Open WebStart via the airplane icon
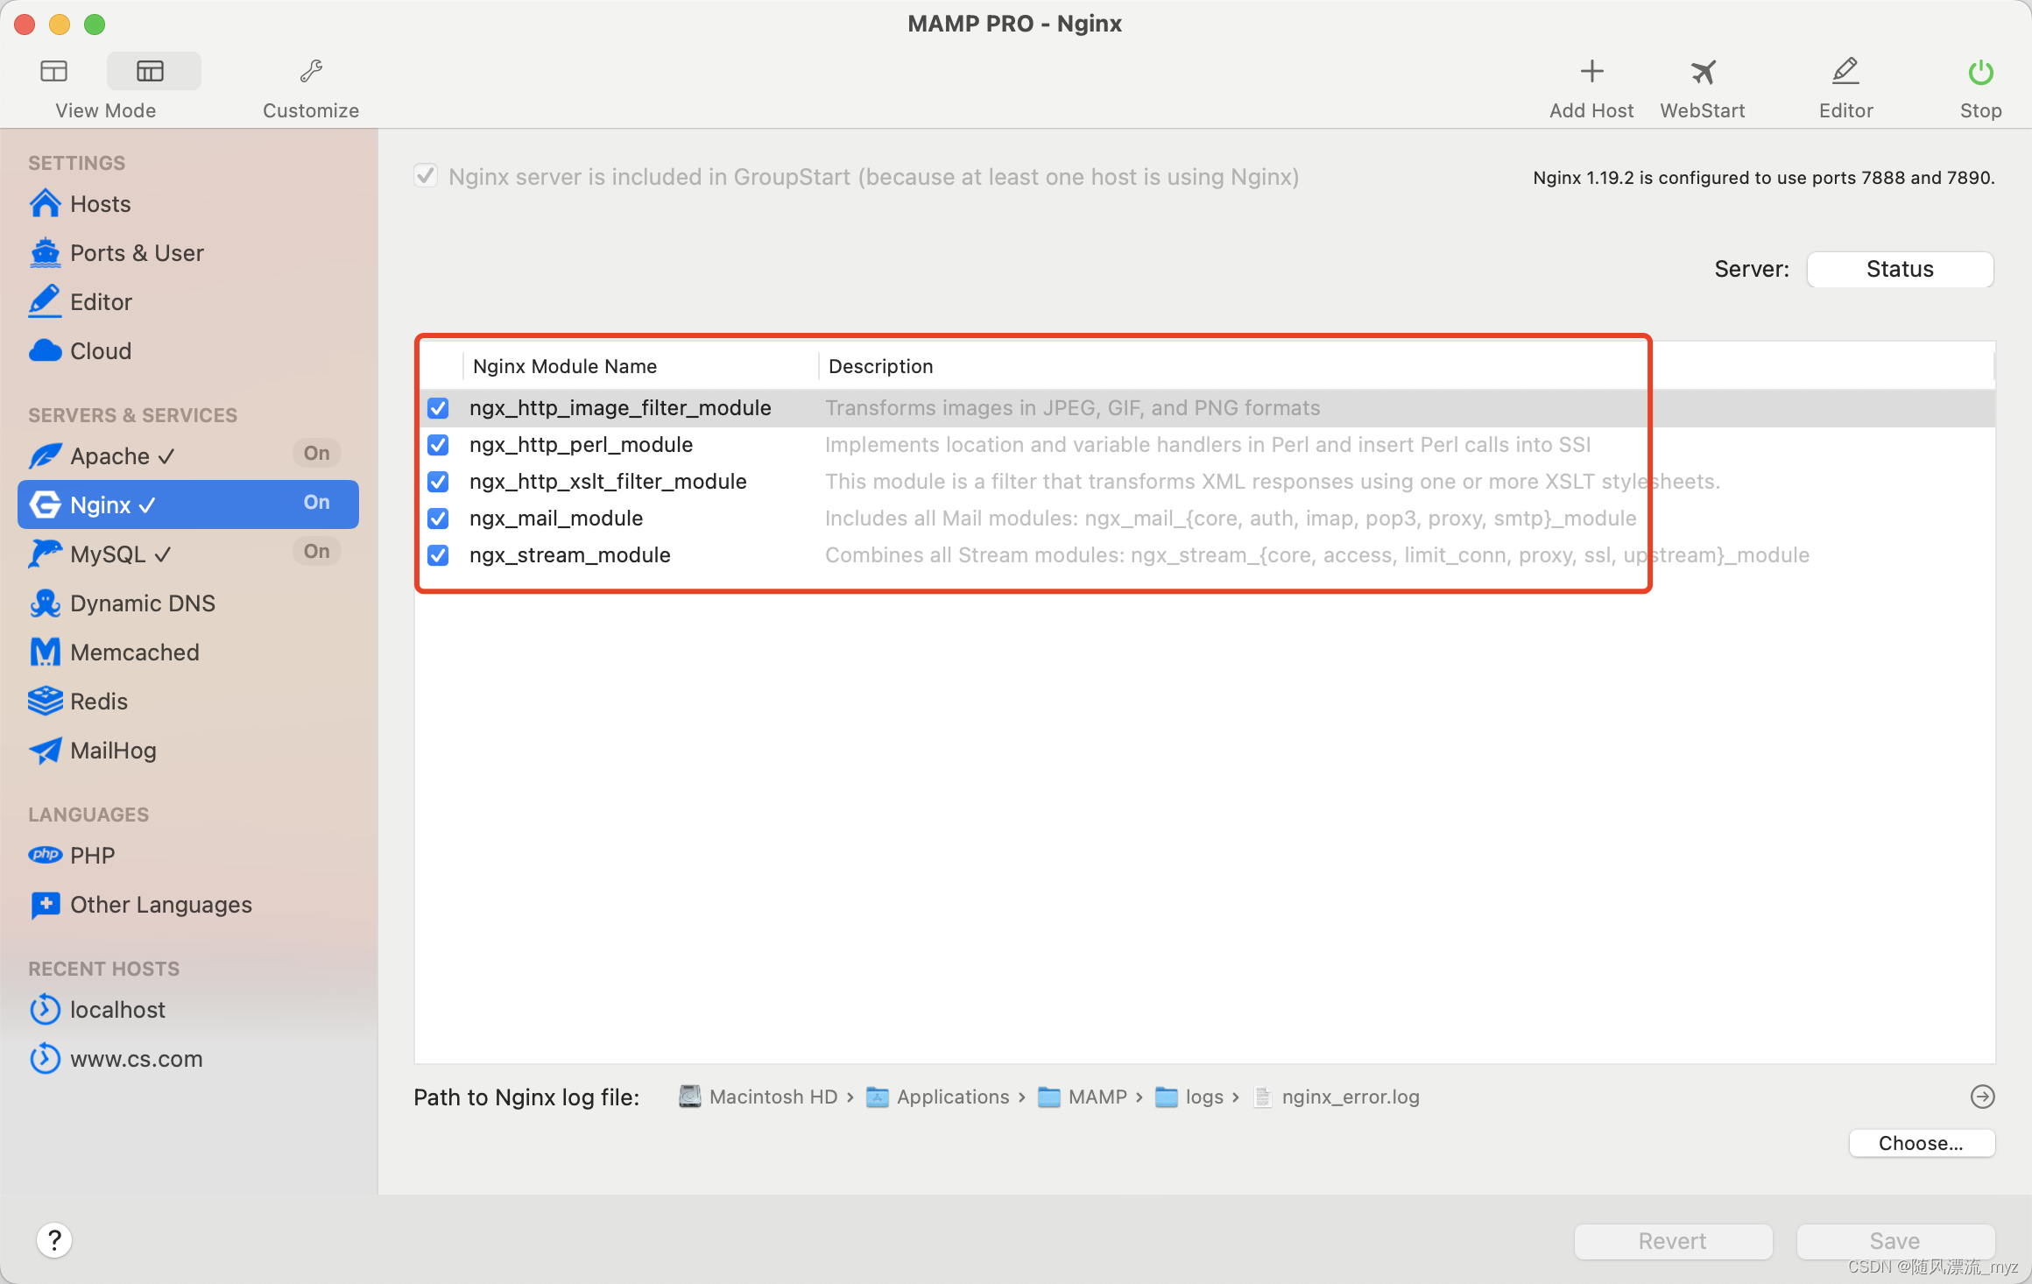The width and height of the screenshot is (2032, 1284). 1703,72
